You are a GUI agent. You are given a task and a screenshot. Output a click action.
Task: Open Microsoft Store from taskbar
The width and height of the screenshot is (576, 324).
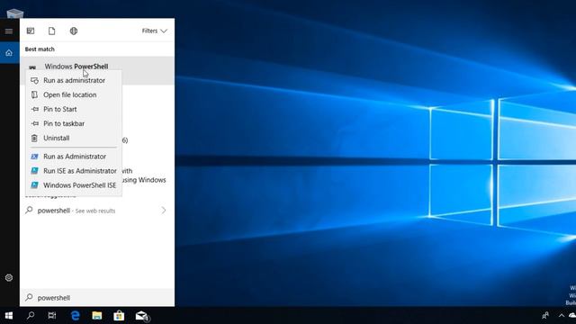click(x=119, y=316)
